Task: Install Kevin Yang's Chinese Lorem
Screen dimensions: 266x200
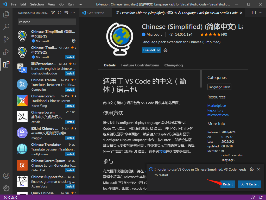Action: pos(70,106)
